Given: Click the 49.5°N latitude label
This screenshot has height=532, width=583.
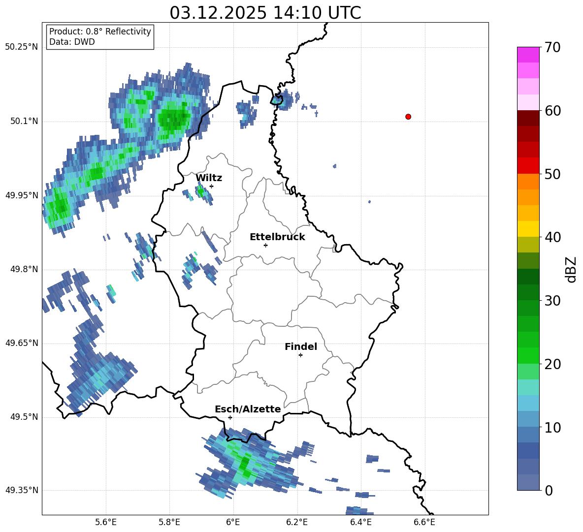Looking at the screenshot, I should [x=24, y=417].
